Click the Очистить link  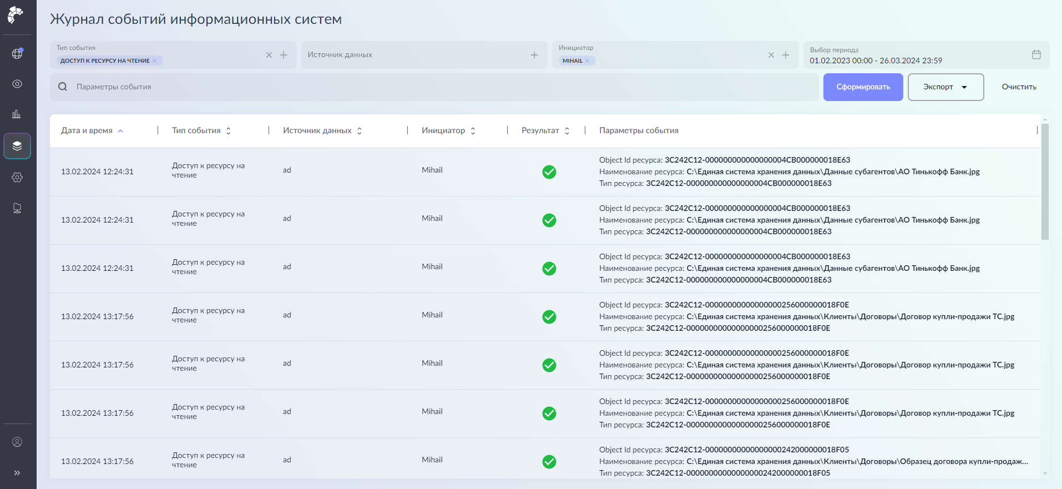coord(1019,87)
